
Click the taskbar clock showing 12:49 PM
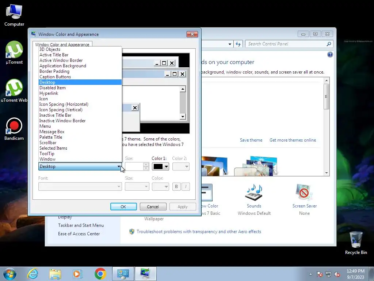(x=355, y=274)
